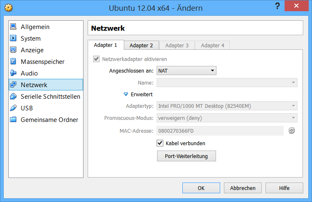Image resolution: width=312 pixels, height=202 pixels.
Task: Click the Allgemein category icon
Action: (x=13, y=27)
